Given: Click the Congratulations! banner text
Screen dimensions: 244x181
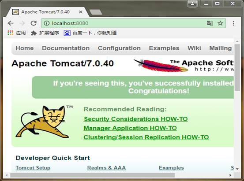Looking at the screenshot, I should (159, 91).
